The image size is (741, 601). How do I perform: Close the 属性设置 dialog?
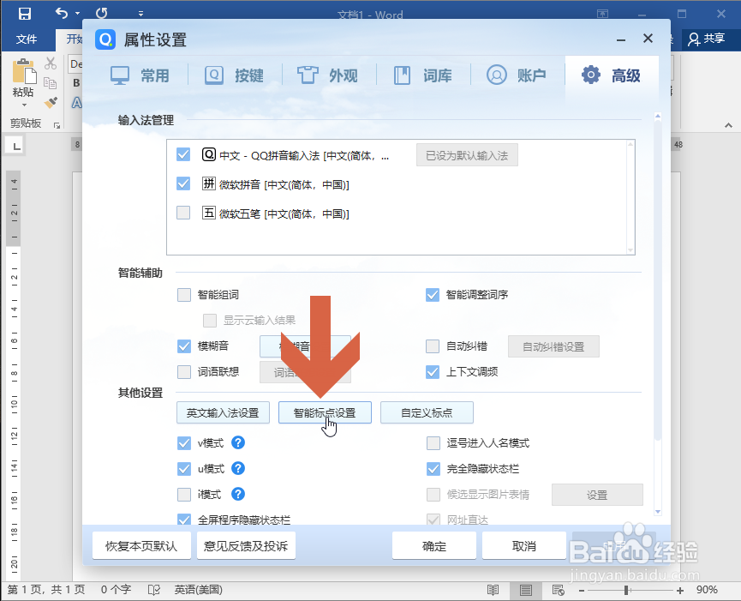tap(648, 39)
